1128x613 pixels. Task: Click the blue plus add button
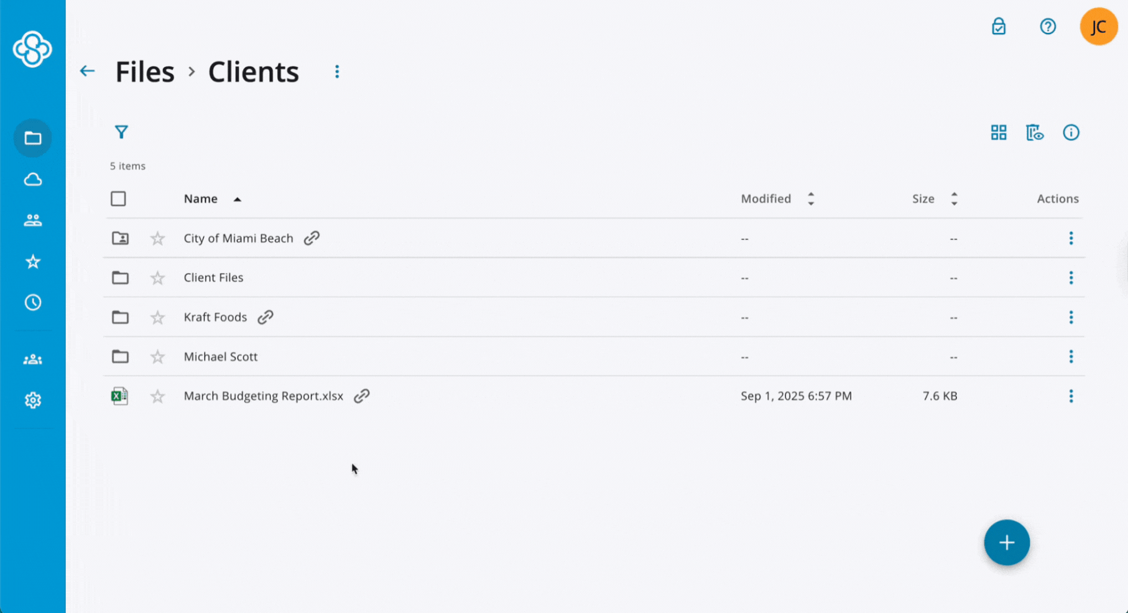(1007, 543)
